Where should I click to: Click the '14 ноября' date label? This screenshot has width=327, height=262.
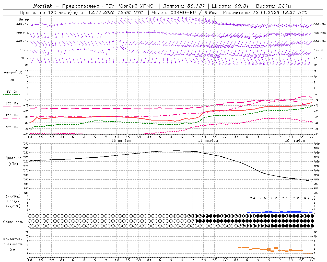[208, 141]
